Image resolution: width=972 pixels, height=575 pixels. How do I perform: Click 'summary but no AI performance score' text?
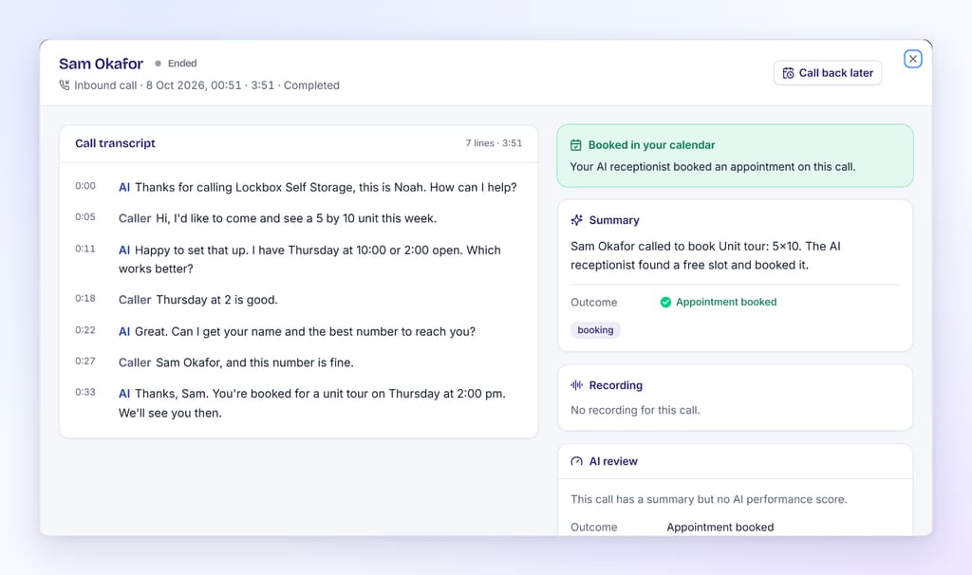coord(708,499)
